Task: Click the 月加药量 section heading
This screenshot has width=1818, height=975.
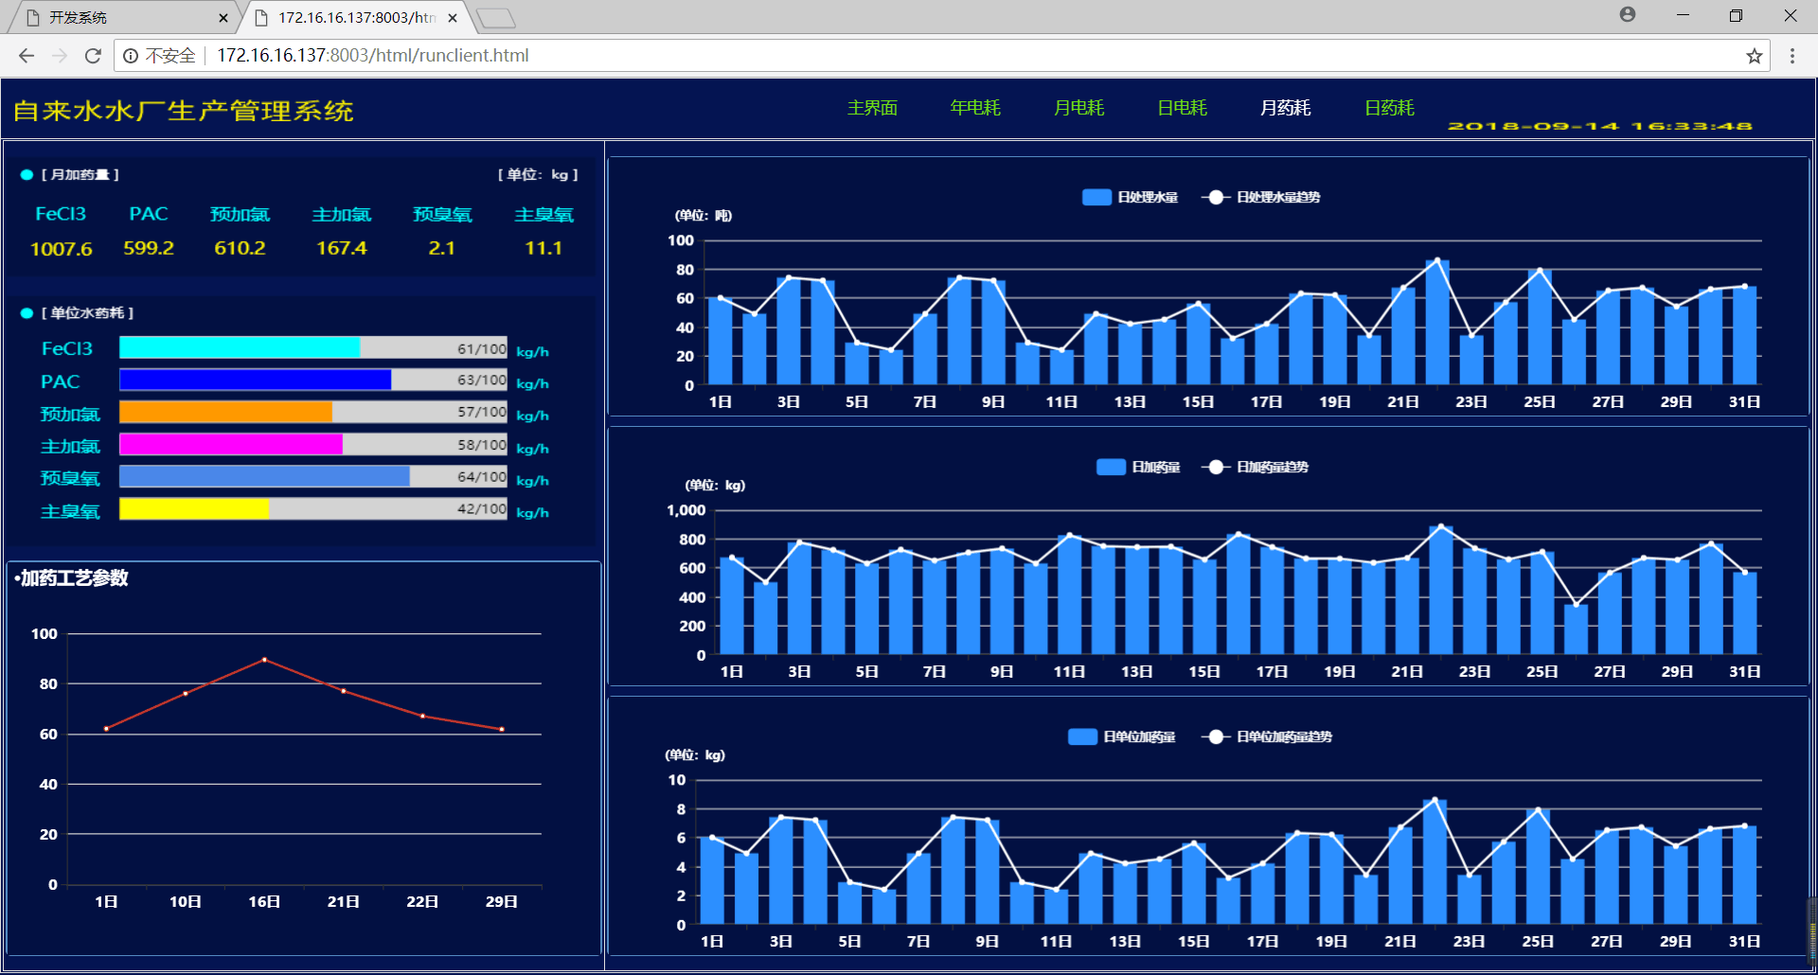Action: pyautogui.click(x=80, y=174)
